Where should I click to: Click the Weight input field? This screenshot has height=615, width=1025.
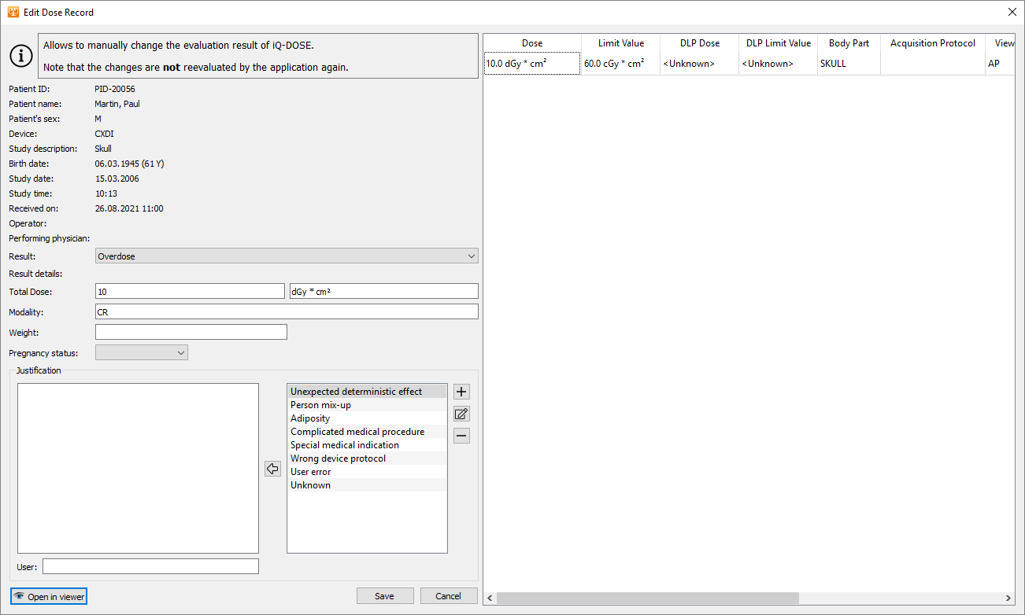191,333
